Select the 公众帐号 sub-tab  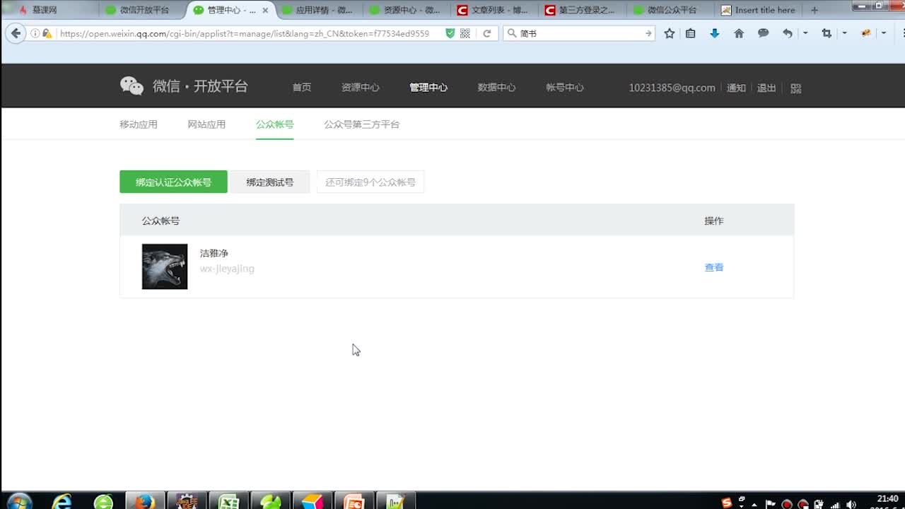tap(275, 124)
